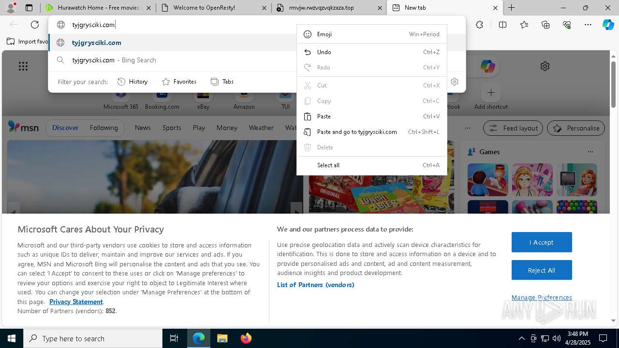Image resolution: width=619 pixels, height=348 pixels.
Task: Show hidden system tray icons
Action: point(521,338)
